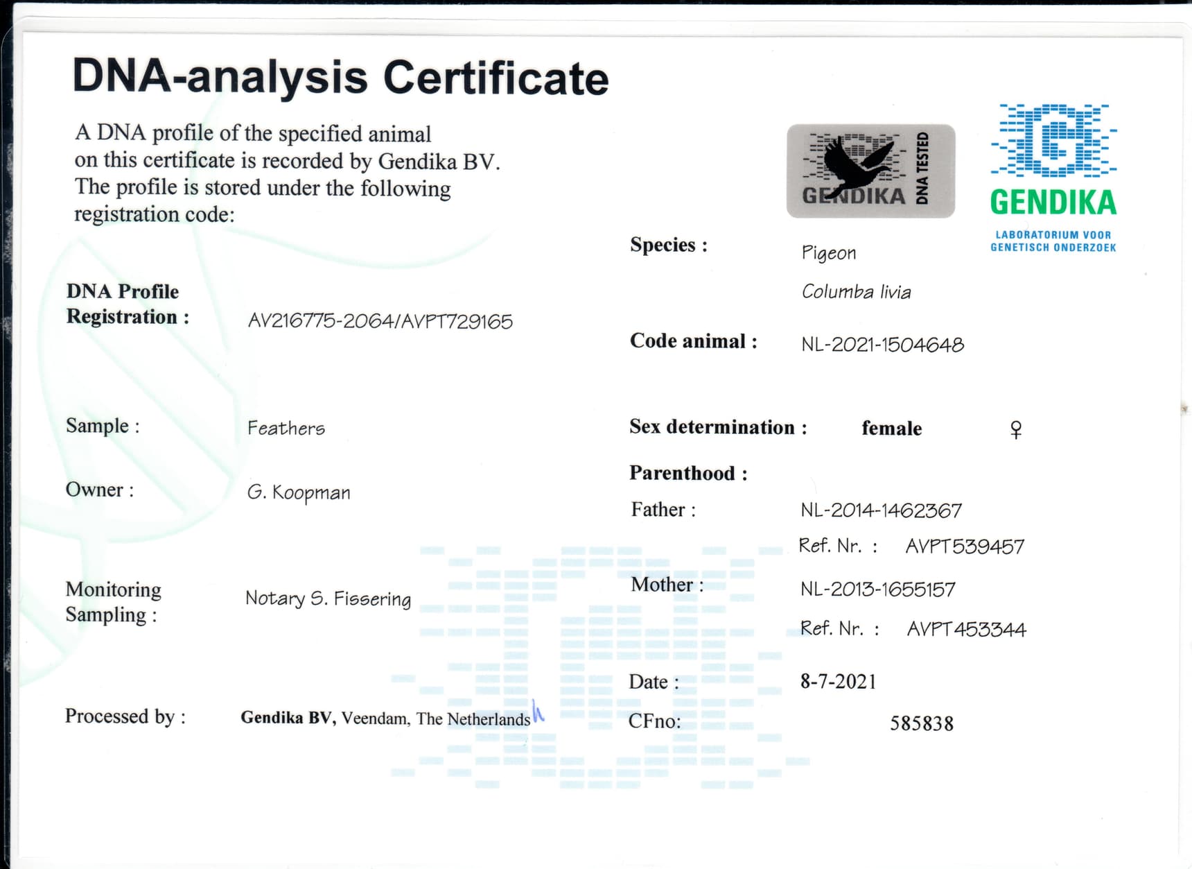This screenshot has height=869, width=1192.
Task: Click the father ring number NL-2014-1462367
Action: (x=881, y=511)
